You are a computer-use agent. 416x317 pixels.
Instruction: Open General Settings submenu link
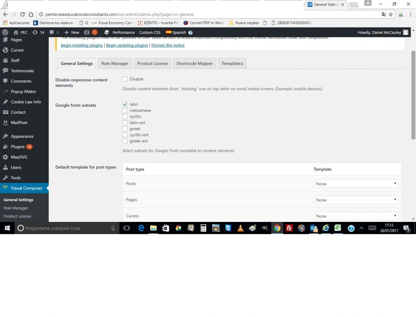18,200
